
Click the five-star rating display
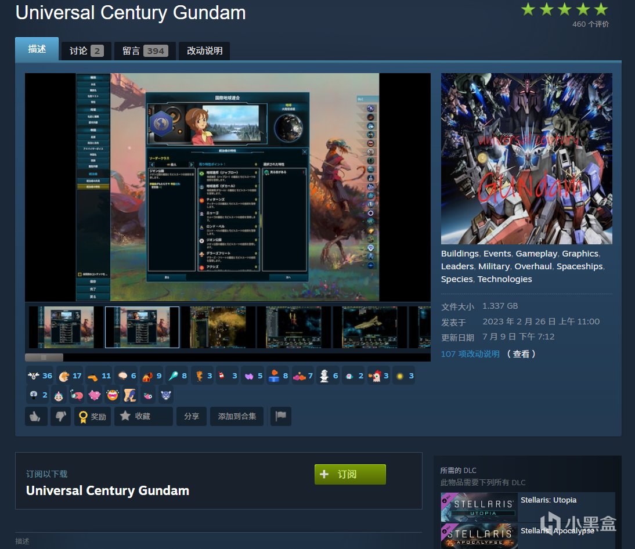(565, 9)
